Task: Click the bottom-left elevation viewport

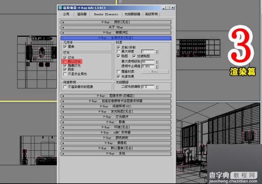Action: coord(28,142)
